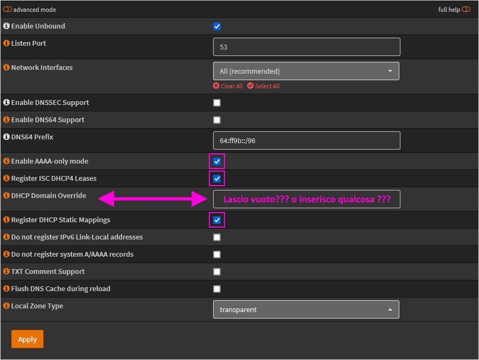Click Clear All link
479x360 pixels.
pos(228,86)
